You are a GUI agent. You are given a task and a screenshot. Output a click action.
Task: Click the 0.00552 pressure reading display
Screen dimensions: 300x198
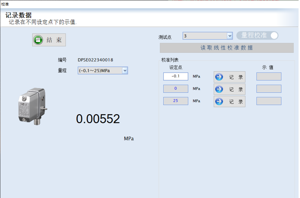pos(98,119)
